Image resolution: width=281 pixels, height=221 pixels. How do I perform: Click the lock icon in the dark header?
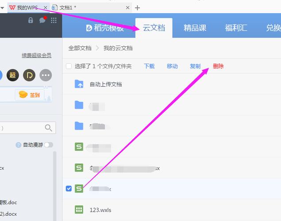pos(31,20)
